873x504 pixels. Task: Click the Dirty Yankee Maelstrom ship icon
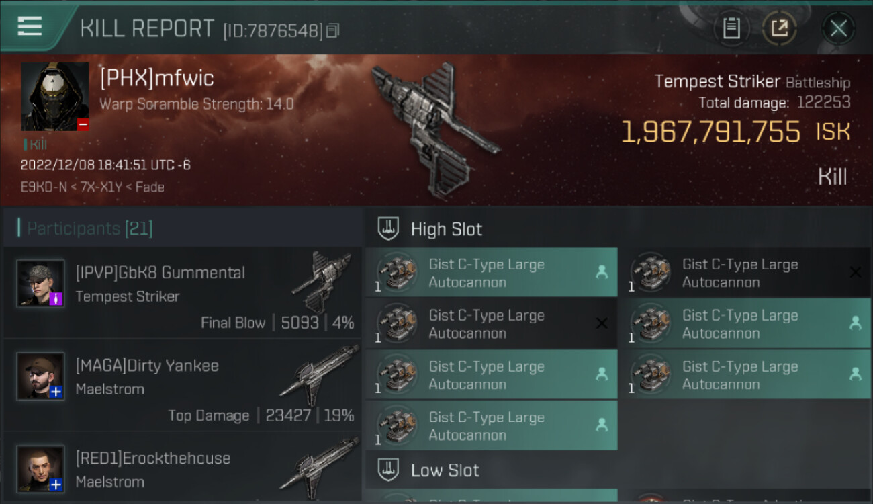(x=320, y=375)
